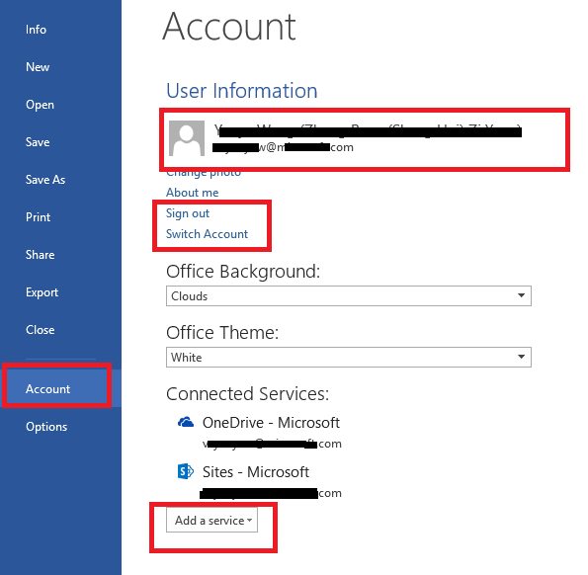This screenshot has width=588, height=575.
Task: Open the Share page
Action: tap(41, 255)
